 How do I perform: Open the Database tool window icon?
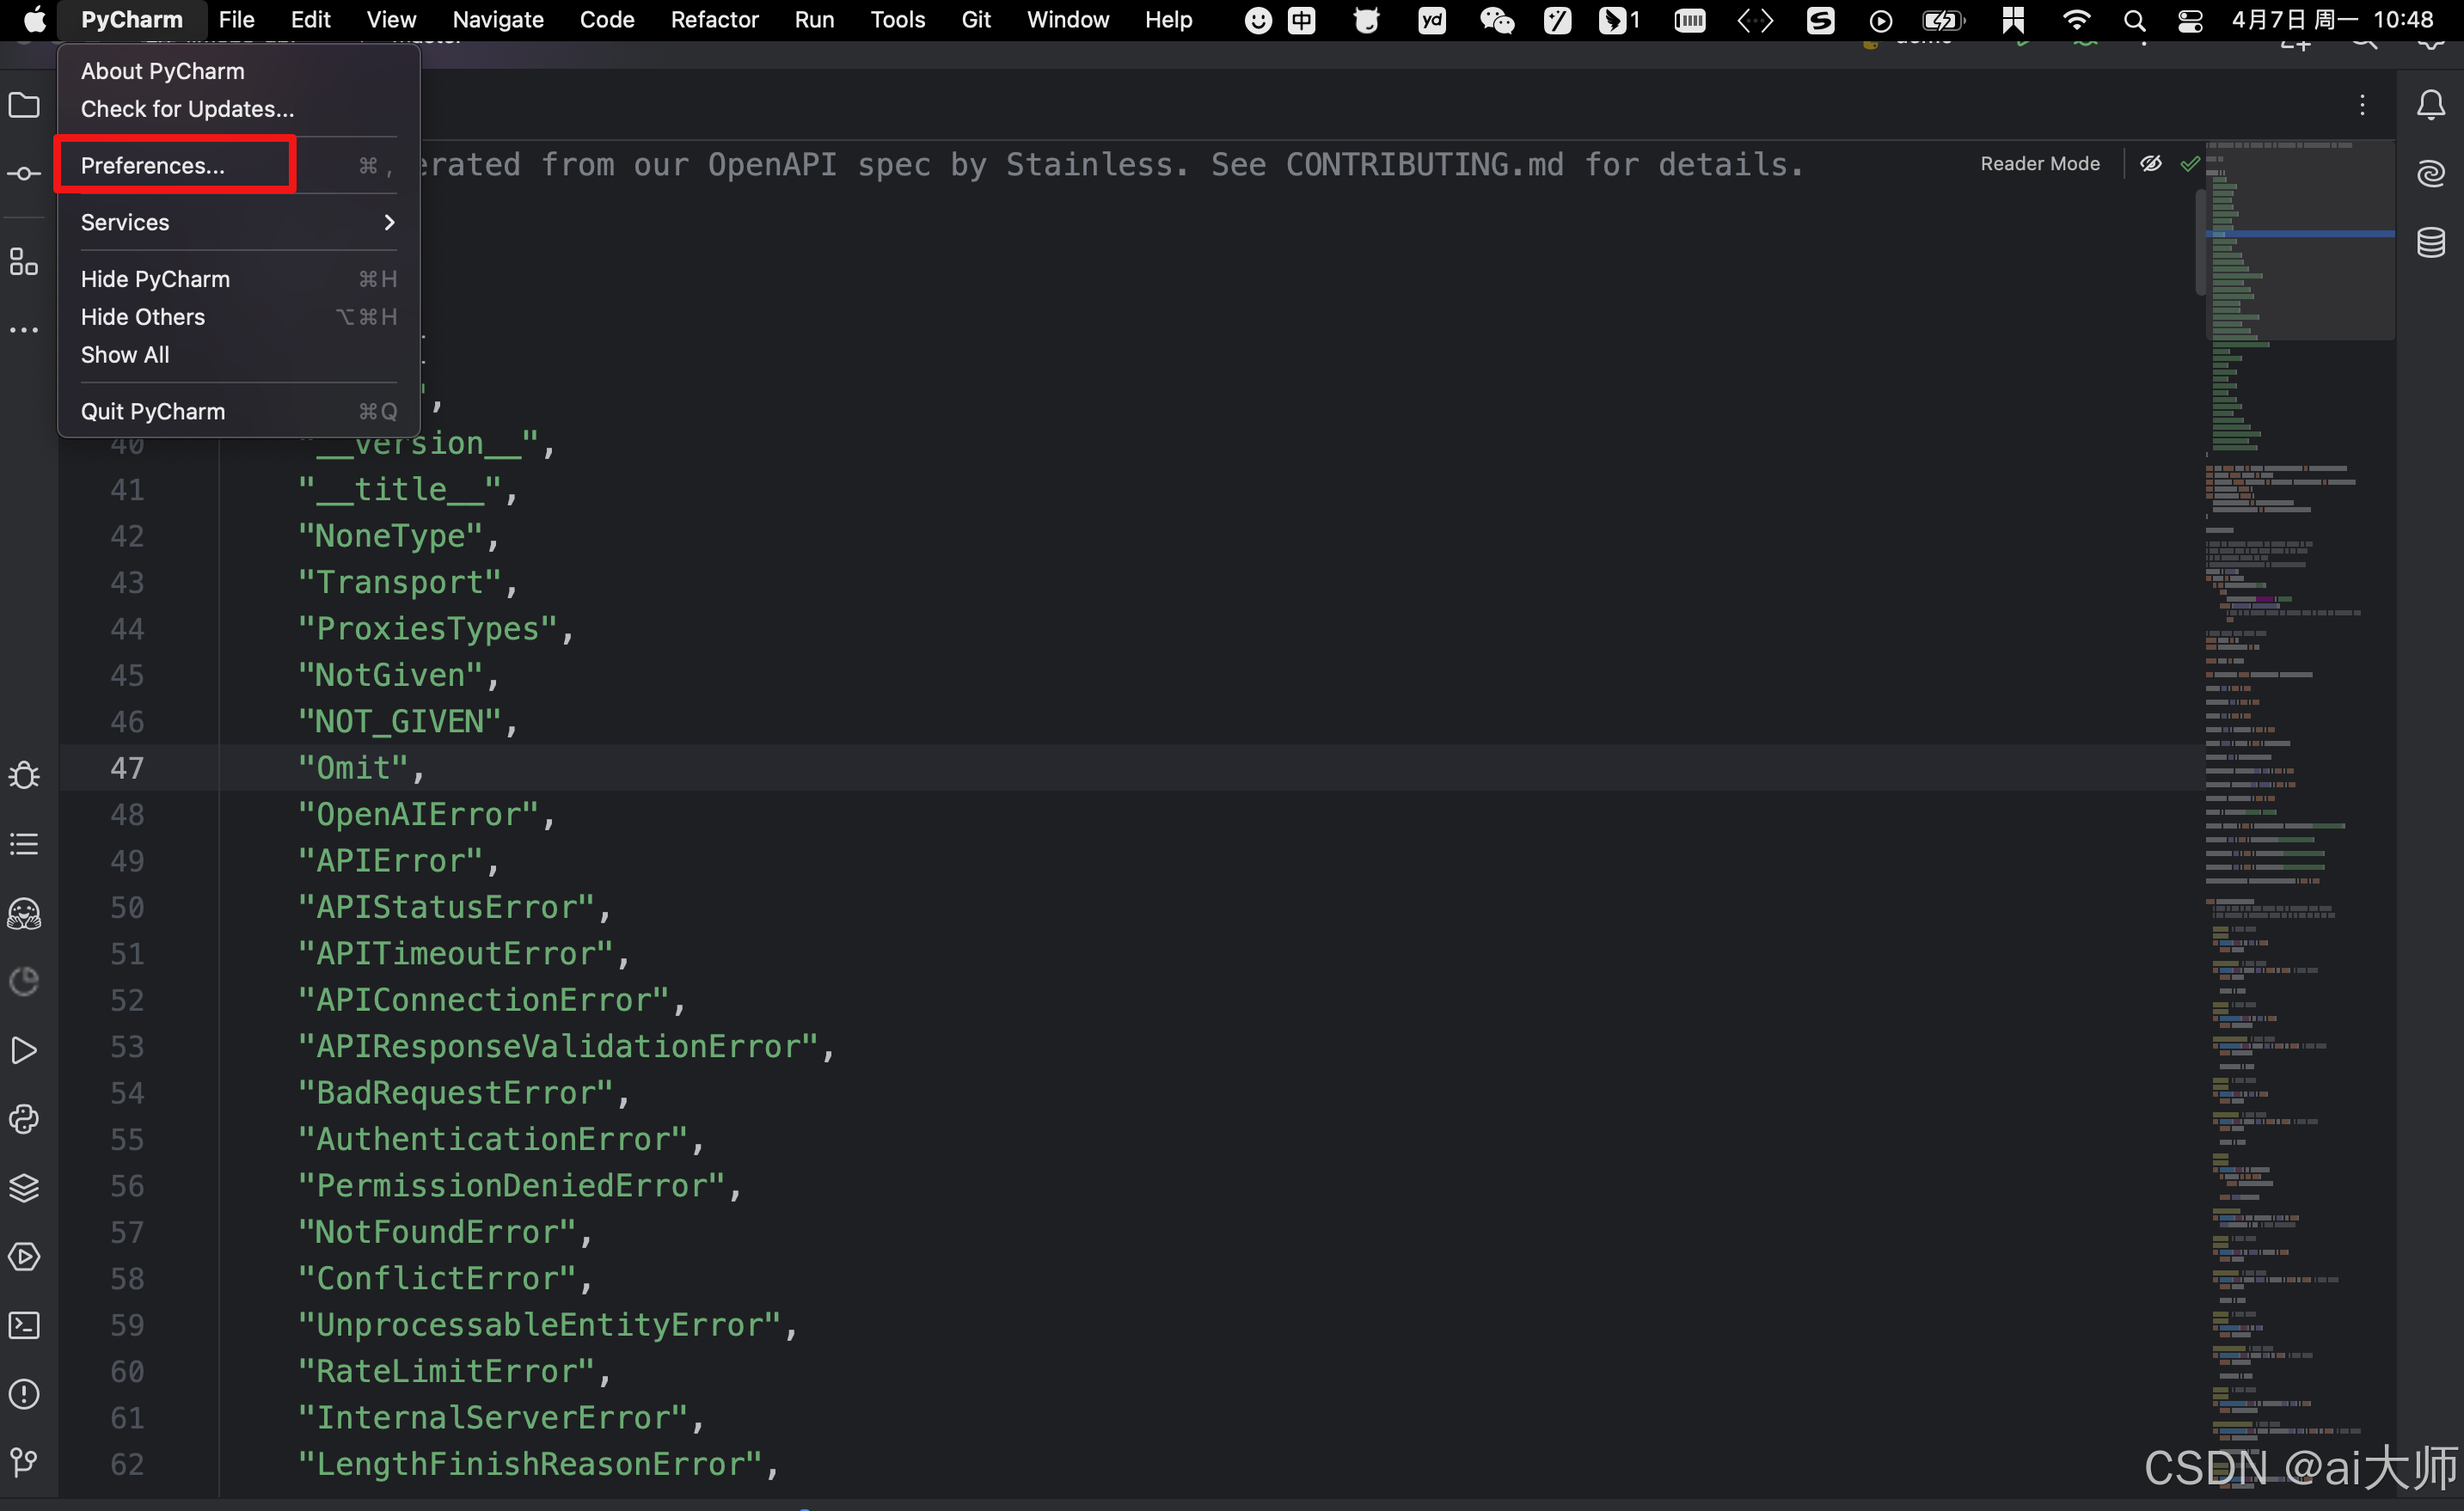(x=2430, y=242)
